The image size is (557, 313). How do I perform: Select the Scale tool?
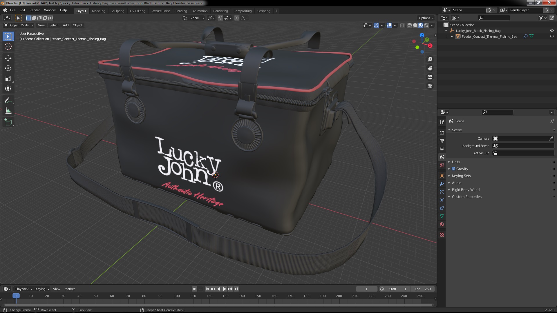tap(8, 79)
